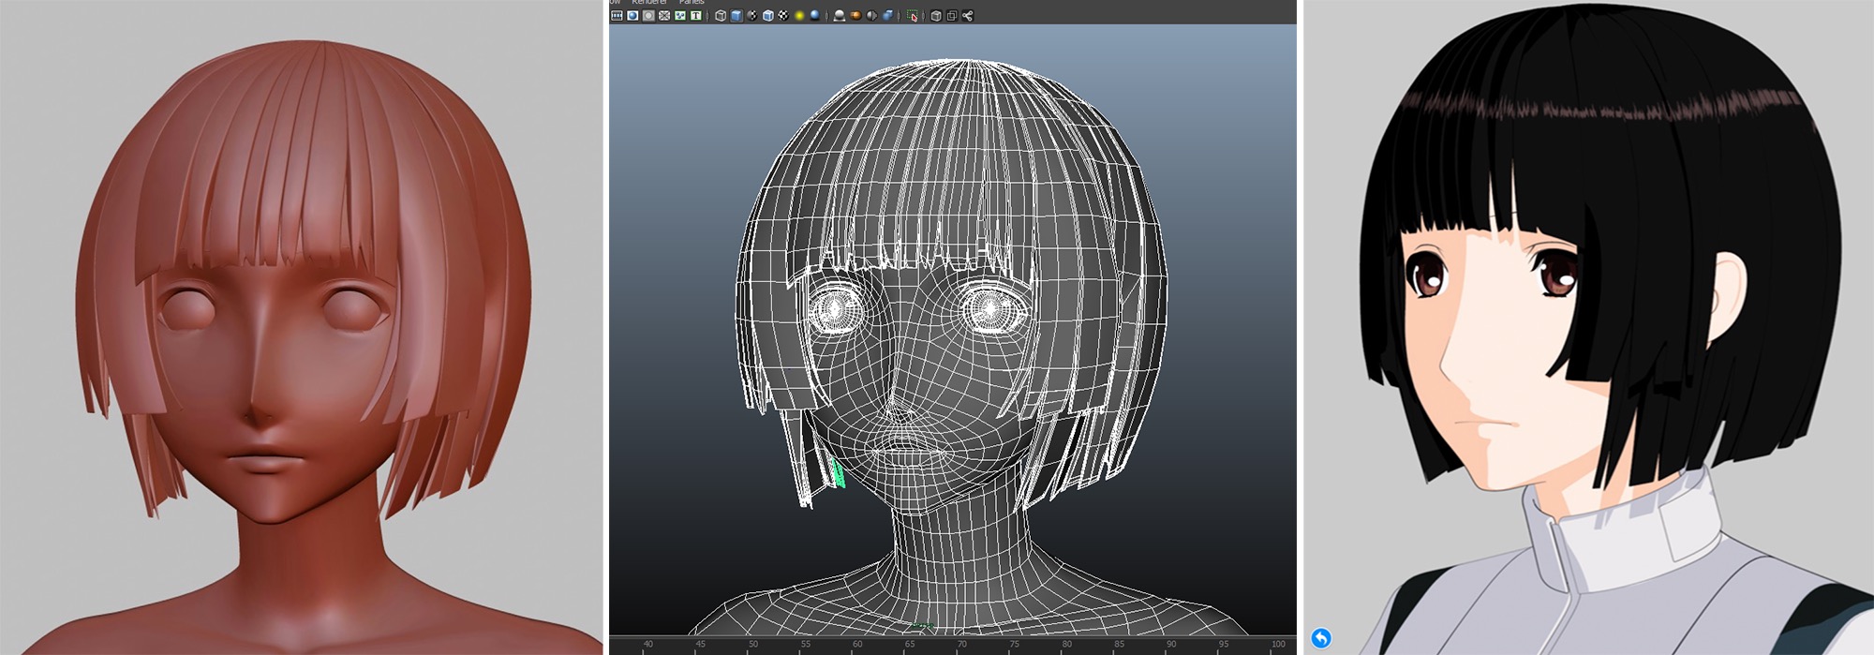Toggle shadows blue sphere icon
Viewport: 1874px width, 655px height.
tap(815, 15)
